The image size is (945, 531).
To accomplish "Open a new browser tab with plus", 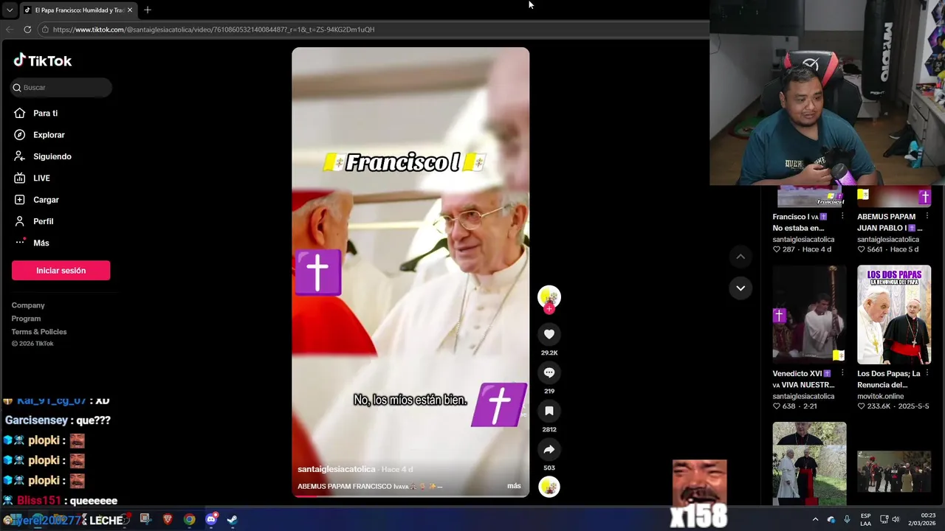I will pos(148,10).
